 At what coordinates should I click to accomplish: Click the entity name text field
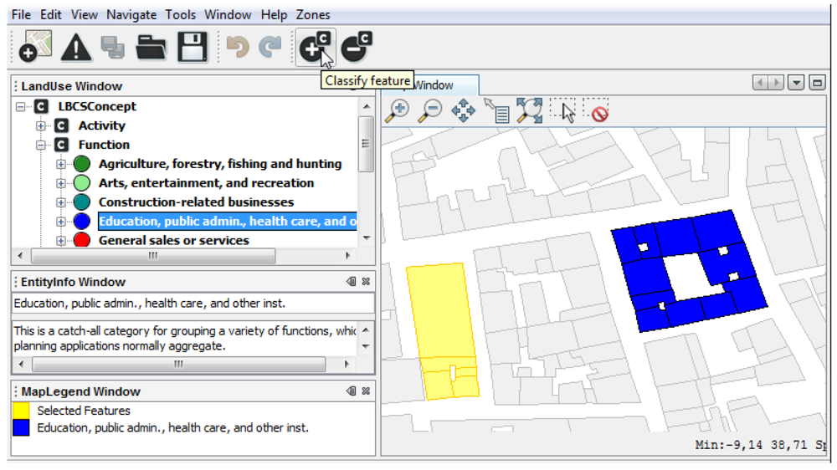tap(193, 303)
